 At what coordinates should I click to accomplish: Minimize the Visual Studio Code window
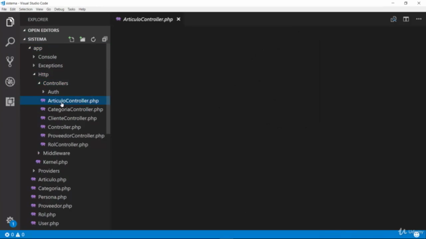(393, 3)
